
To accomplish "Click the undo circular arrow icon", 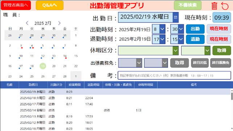I will [x=225, y=6].
